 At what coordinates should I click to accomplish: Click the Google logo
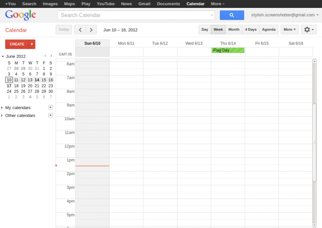[x=21, y=15]
